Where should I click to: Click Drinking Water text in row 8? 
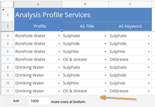click(x=30, y=68)
